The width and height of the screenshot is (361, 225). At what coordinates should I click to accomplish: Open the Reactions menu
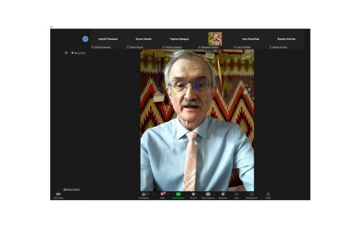pyautogui.click(x=223, y=194)
